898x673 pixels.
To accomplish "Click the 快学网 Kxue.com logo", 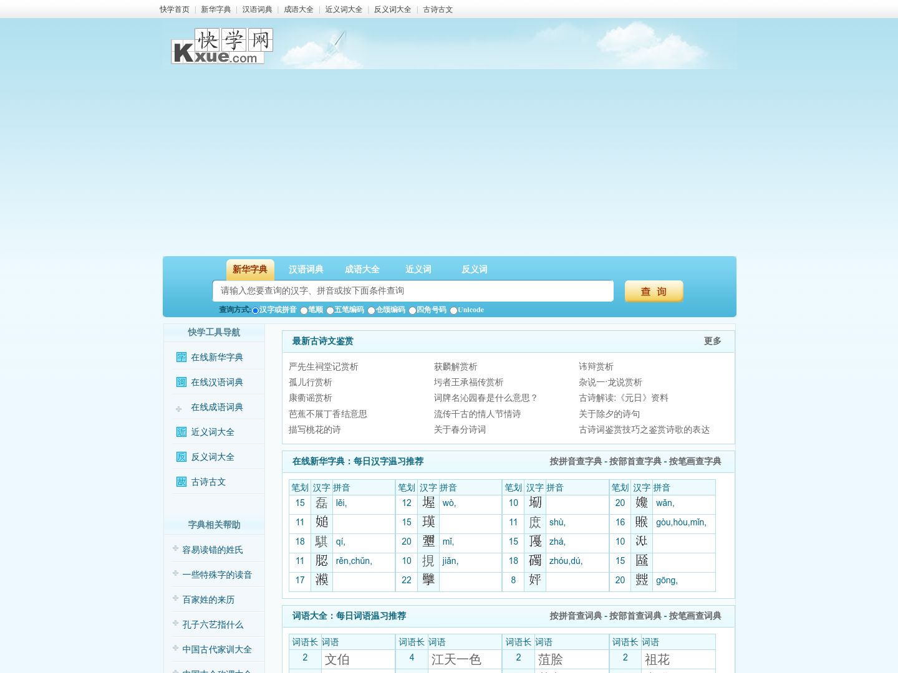I will click(x=222, y=46).
